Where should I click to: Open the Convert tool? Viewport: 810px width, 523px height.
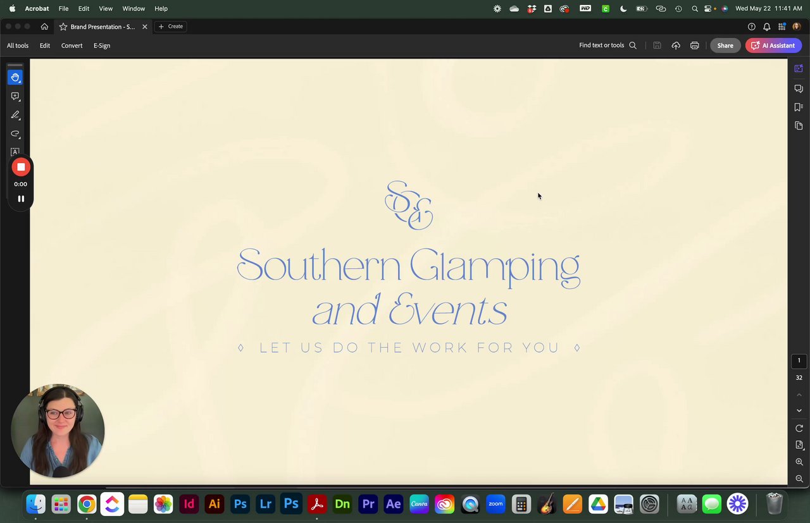coord(72,46)
